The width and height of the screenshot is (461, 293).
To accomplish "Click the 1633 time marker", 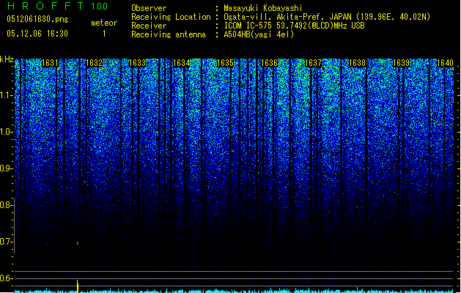I will pos(138,63).
